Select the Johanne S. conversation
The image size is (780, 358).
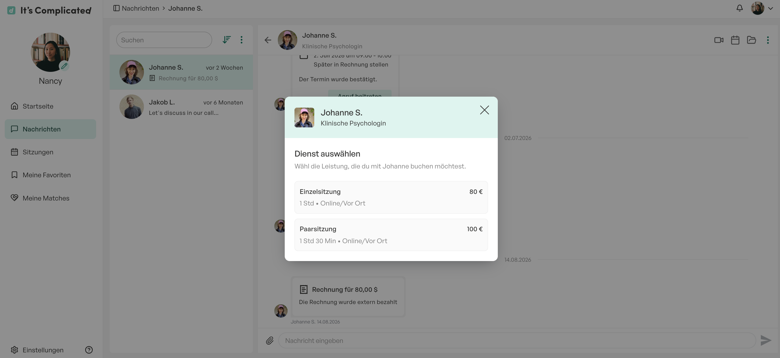coord(181,72)
